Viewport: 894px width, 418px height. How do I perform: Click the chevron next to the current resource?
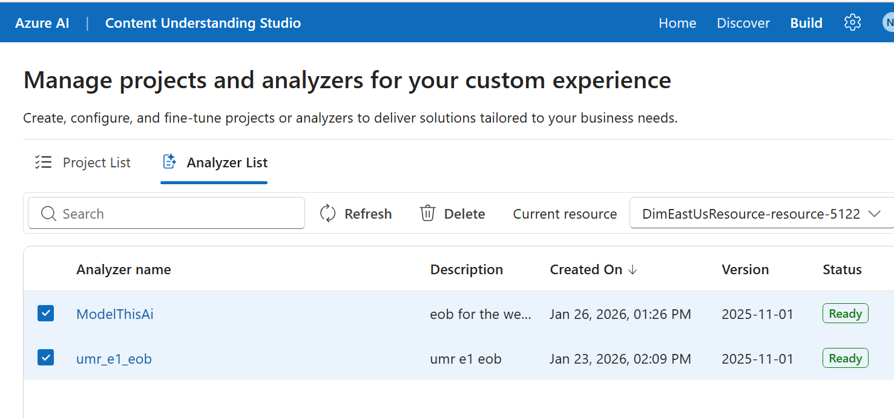coord(875,213)
